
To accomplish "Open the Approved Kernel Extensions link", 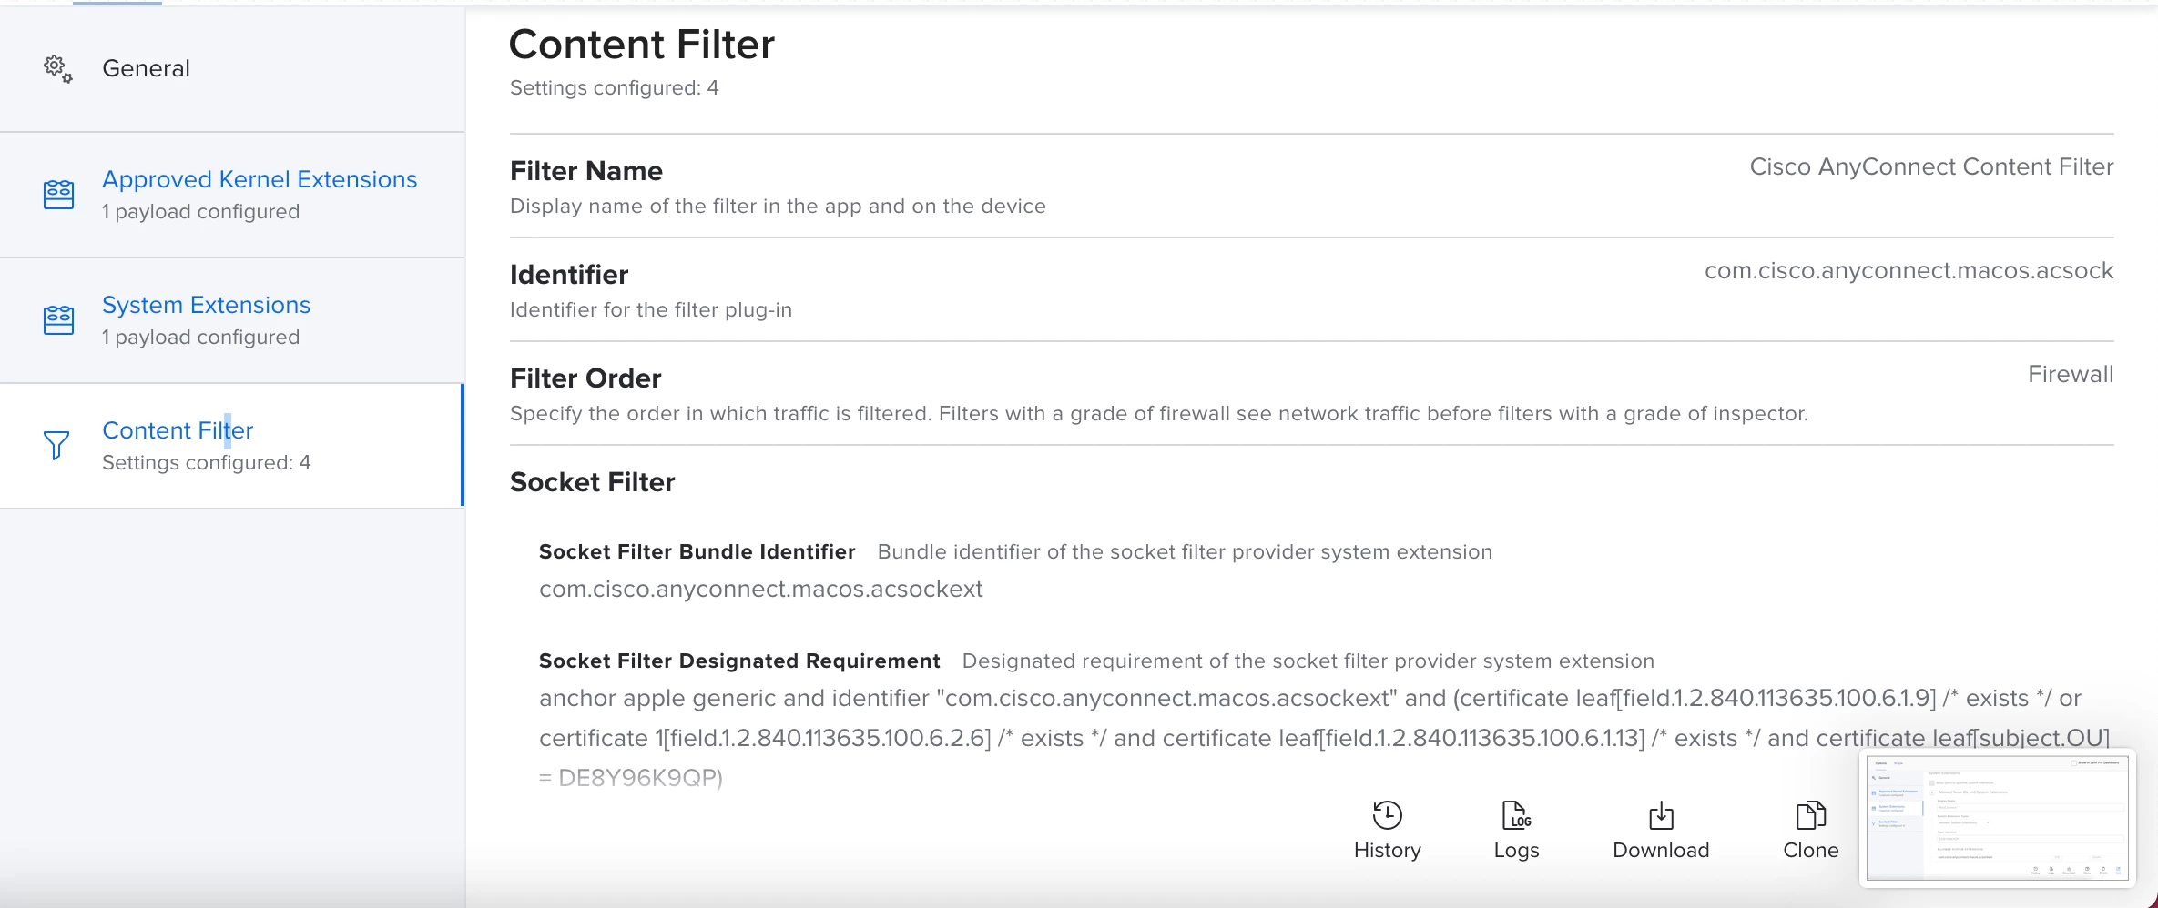I will point(260,179).
